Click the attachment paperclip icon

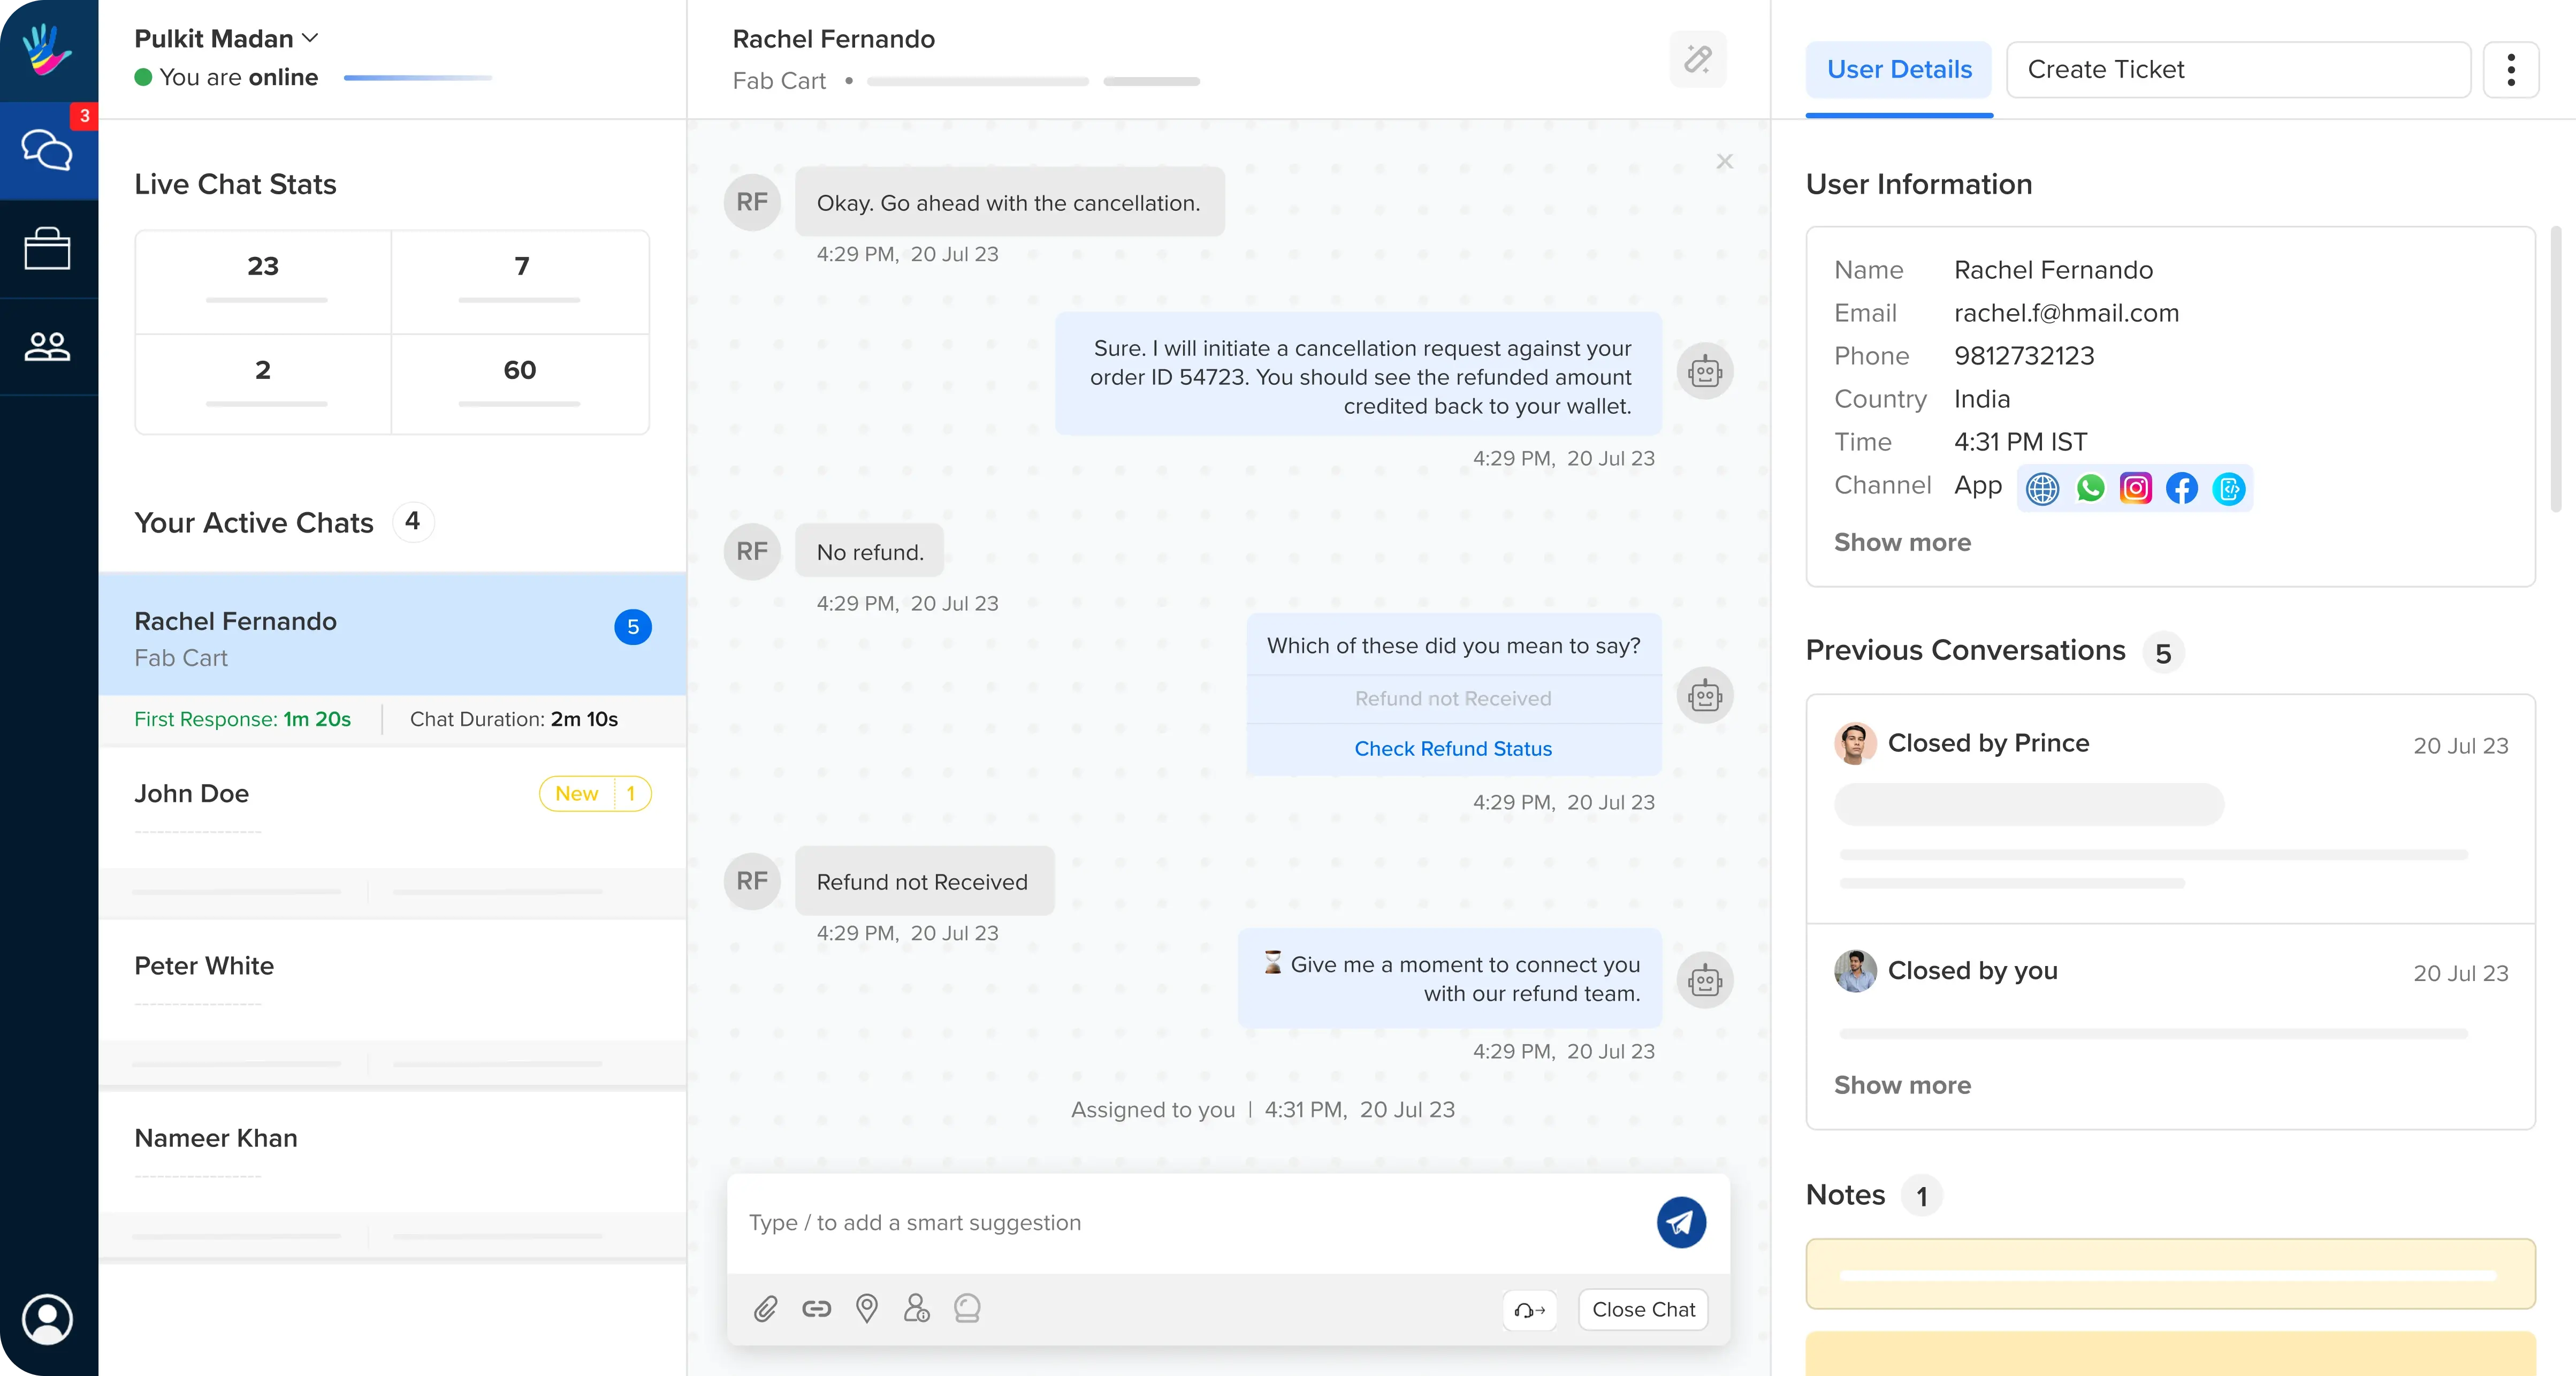coord(765,1308)
